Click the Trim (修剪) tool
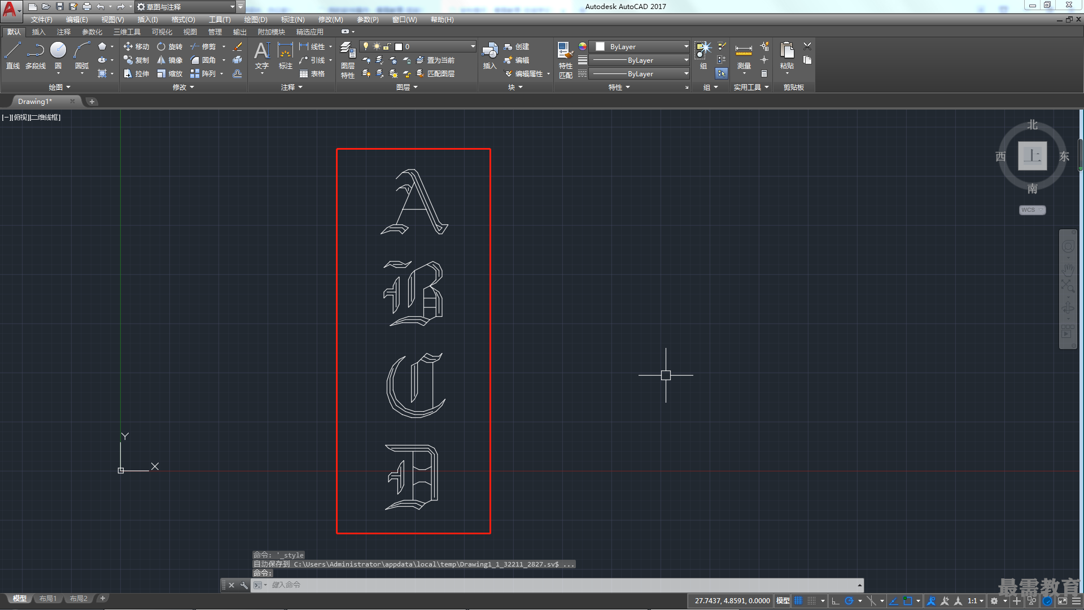This screenshot has height=610, width=1084. 203,47
